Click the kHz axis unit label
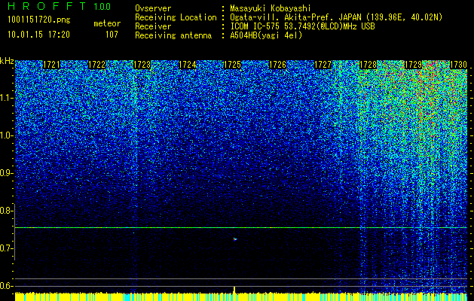This screenshot has width=474, height=301. tap(7, 61)
